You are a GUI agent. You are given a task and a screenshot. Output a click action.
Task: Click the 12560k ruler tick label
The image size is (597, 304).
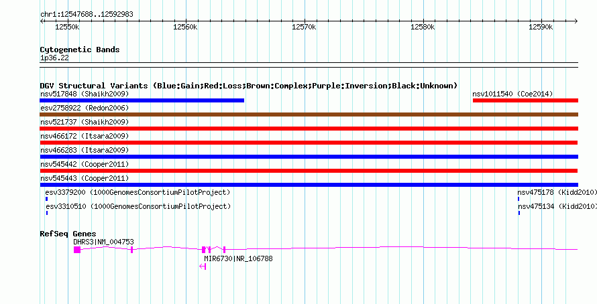point(185,27)
